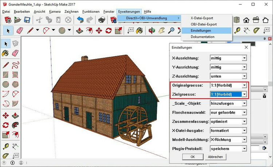This screenshot has width=273, height=167.
Task: Select Protractor tool in left palette
Action: [6, 155]
